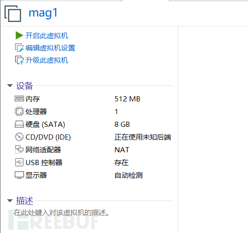Image resolution: width=248 pixels, height=233 pixels.
Task: Click the upgrade arrow icon for this VM
Action: 19,60
